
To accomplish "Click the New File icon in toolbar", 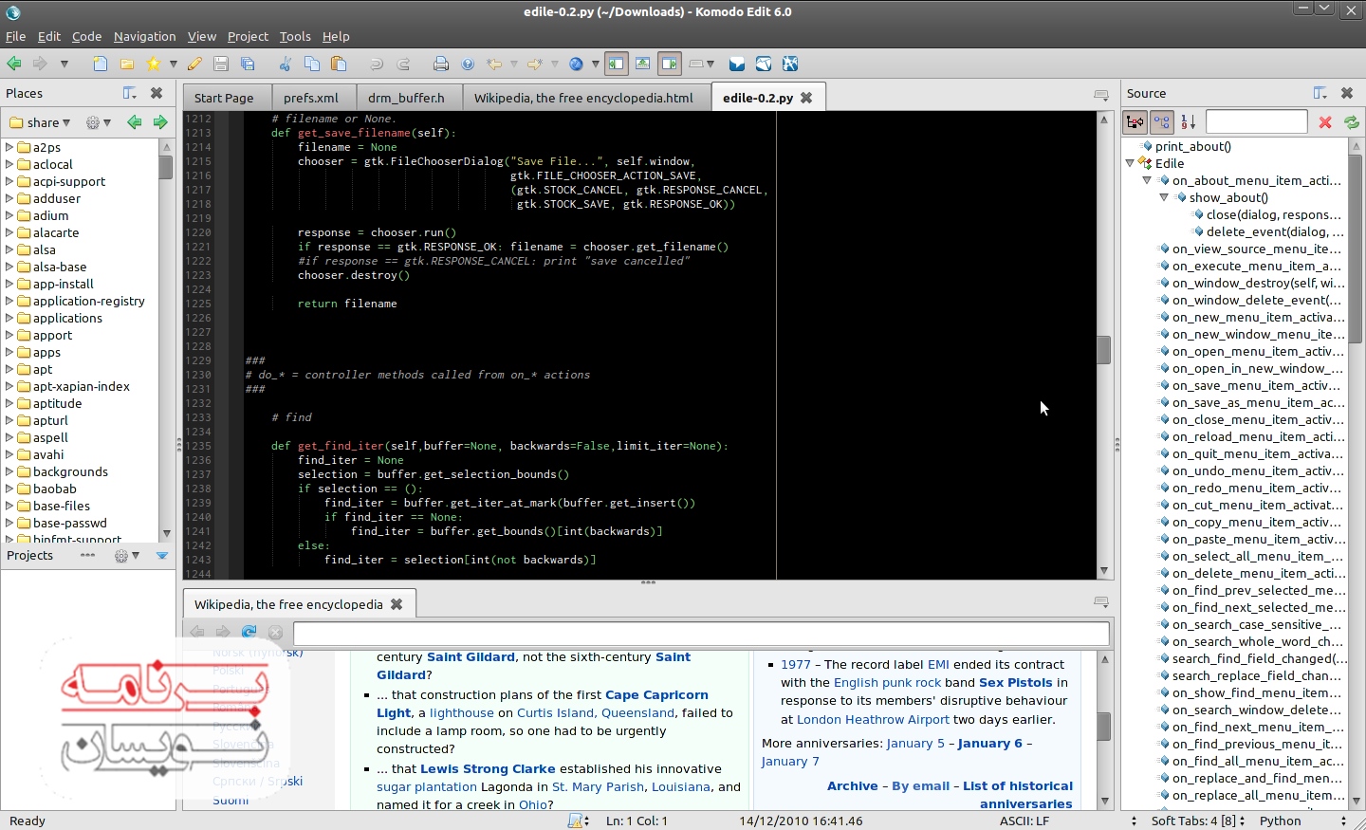I will coord(101,64).
